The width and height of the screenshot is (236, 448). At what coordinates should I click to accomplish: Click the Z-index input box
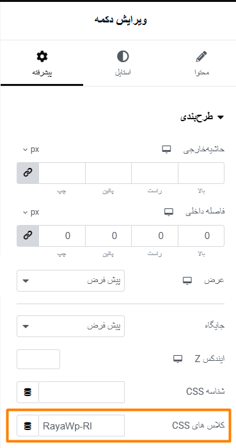pos(38,359)
